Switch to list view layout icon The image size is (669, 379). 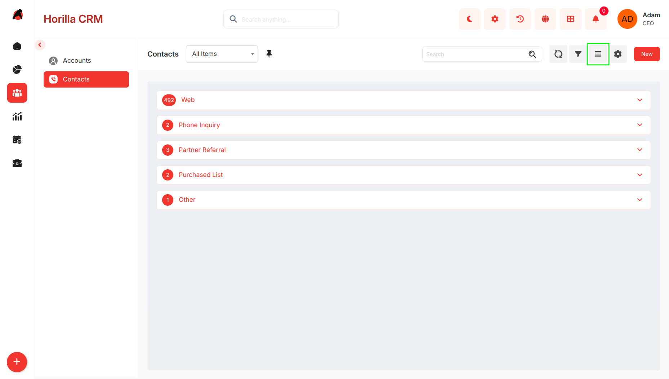598,54
